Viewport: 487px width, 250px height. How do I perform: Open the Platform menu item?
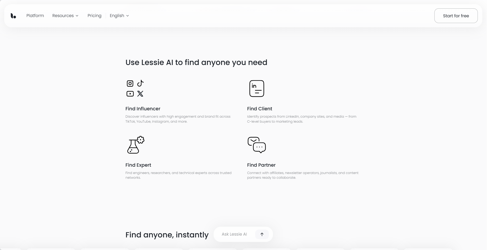pos(35,16)
